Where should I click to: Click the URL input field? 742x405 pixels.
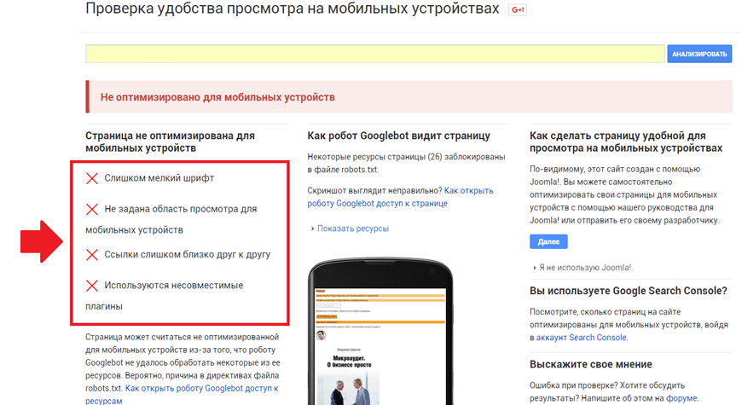click(x=374, y=54)
